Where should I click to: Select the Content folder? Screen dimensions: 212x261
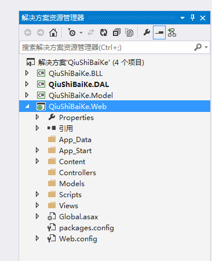pyautogui.click(x=72, y=162)
